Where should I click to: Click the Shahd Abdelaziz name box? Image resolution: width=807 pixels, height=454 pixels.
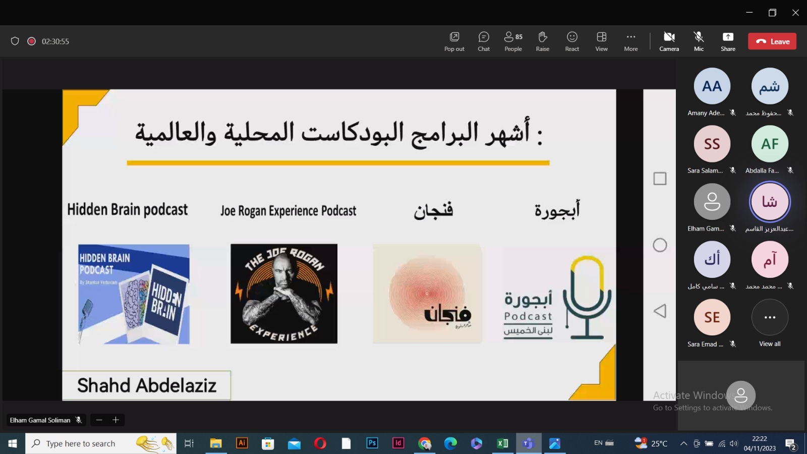tap(146, 385)
